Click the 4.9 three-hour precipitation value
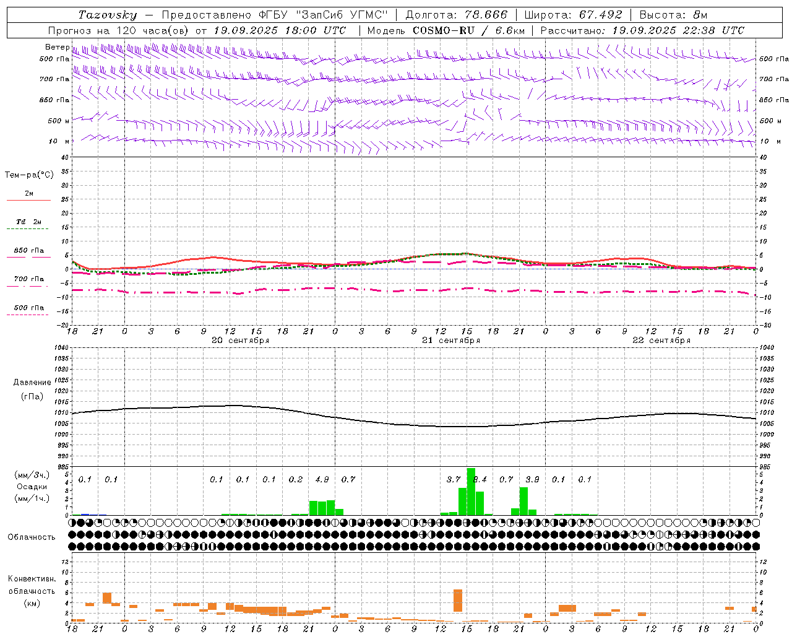792x634 pixels. 322,479
